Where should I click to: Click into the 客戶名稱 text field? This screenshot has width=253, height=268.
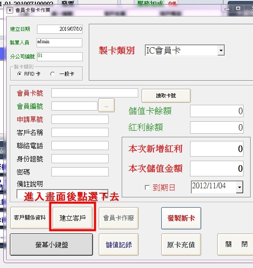tap(80, 132)
